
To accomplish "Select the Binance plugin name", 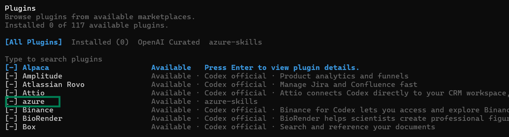I will coord(38,110).
